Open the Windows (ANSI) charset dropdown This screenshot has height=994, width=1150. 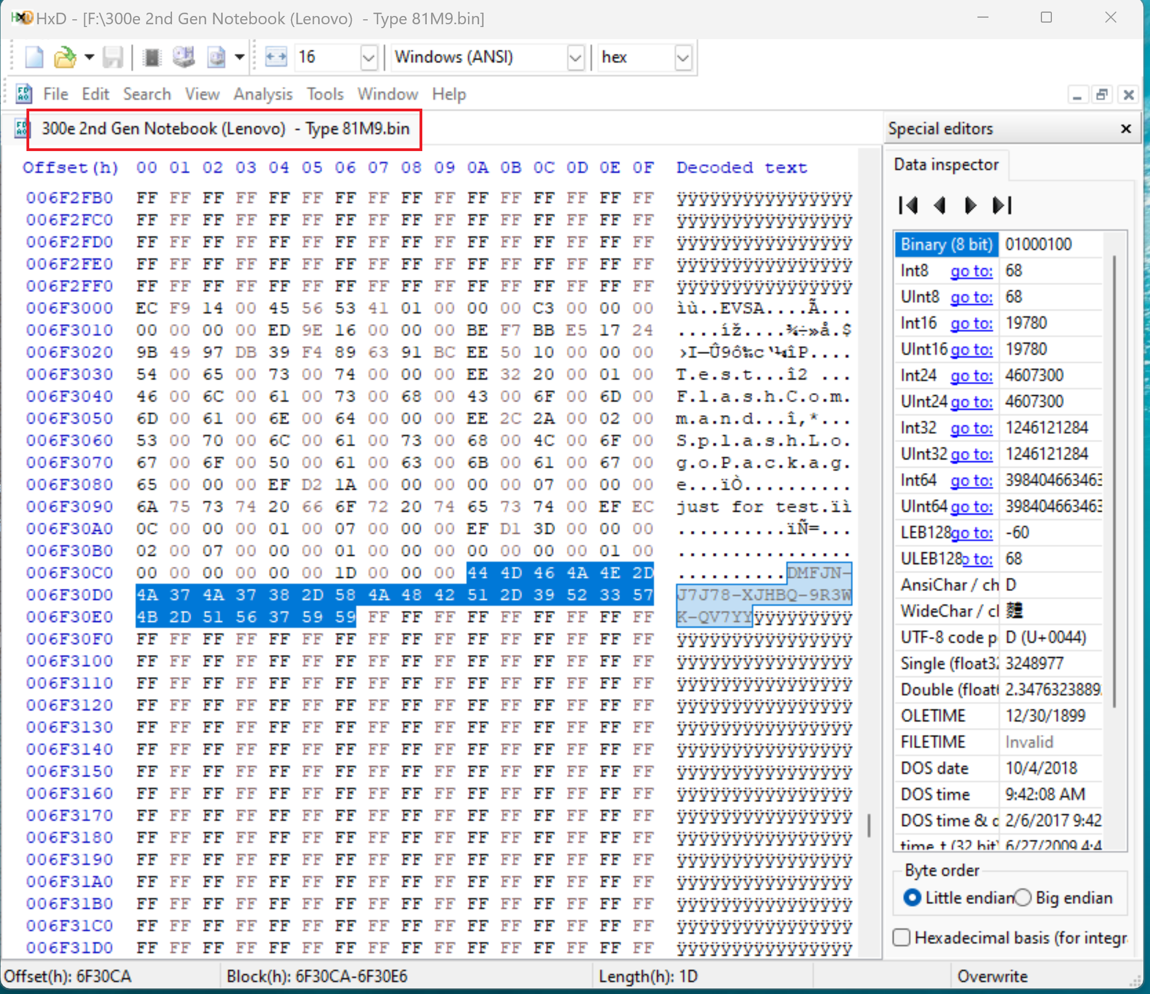pyautogui.click(x=576, y=57)
